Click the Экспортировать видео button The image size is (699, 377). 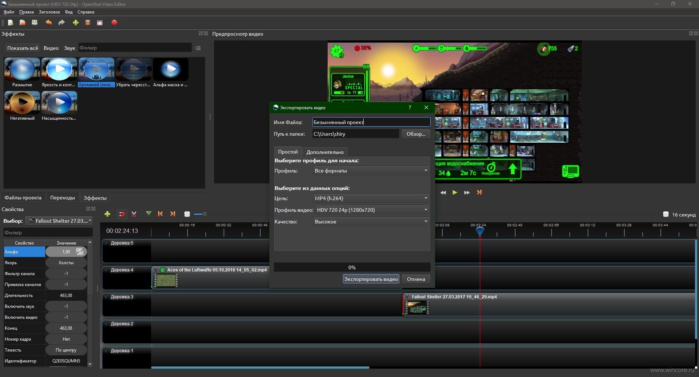point(371,279)
